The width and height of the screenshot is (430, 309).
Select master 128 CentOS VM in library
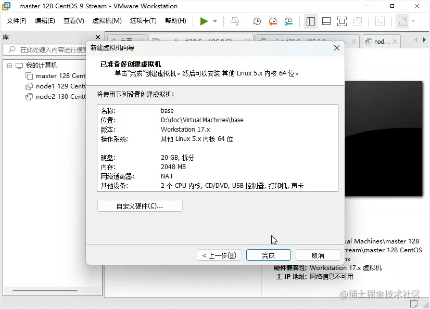pos(60,76)
